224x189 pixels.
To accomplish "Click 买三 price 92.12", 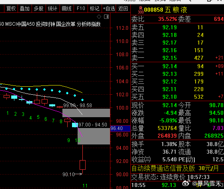I will click(x=170, y=81).
